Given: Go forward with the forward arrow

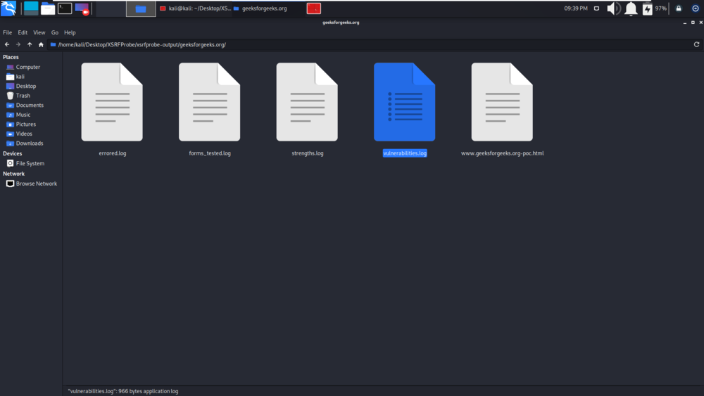Looking at the screenshot, I should 18,44.
